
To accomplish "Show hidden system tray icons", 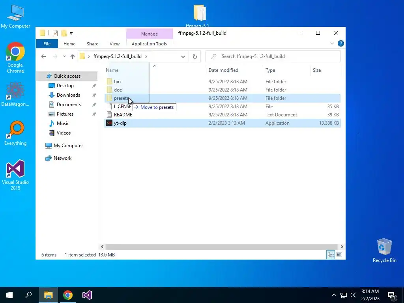I will [x=334, y=295].
